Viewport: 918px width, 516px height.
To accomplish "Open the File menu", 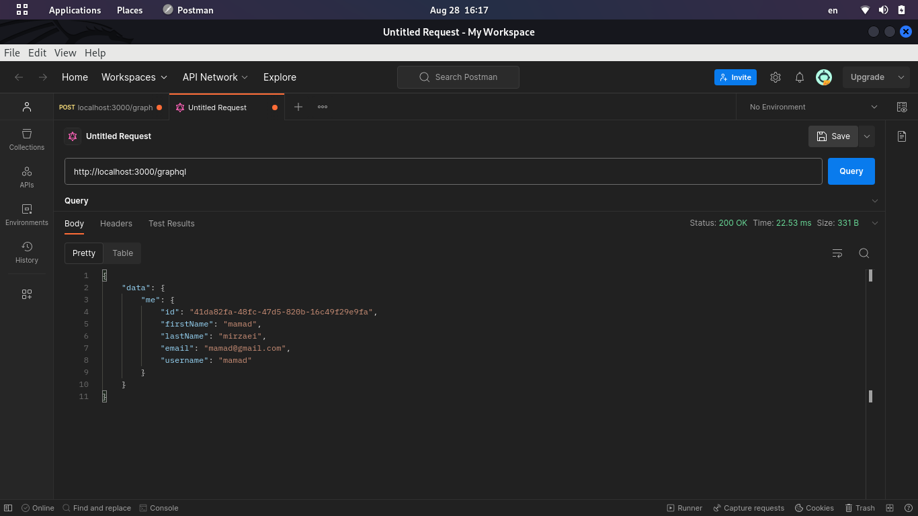I will pyautogui.click(x=11, y=52).
